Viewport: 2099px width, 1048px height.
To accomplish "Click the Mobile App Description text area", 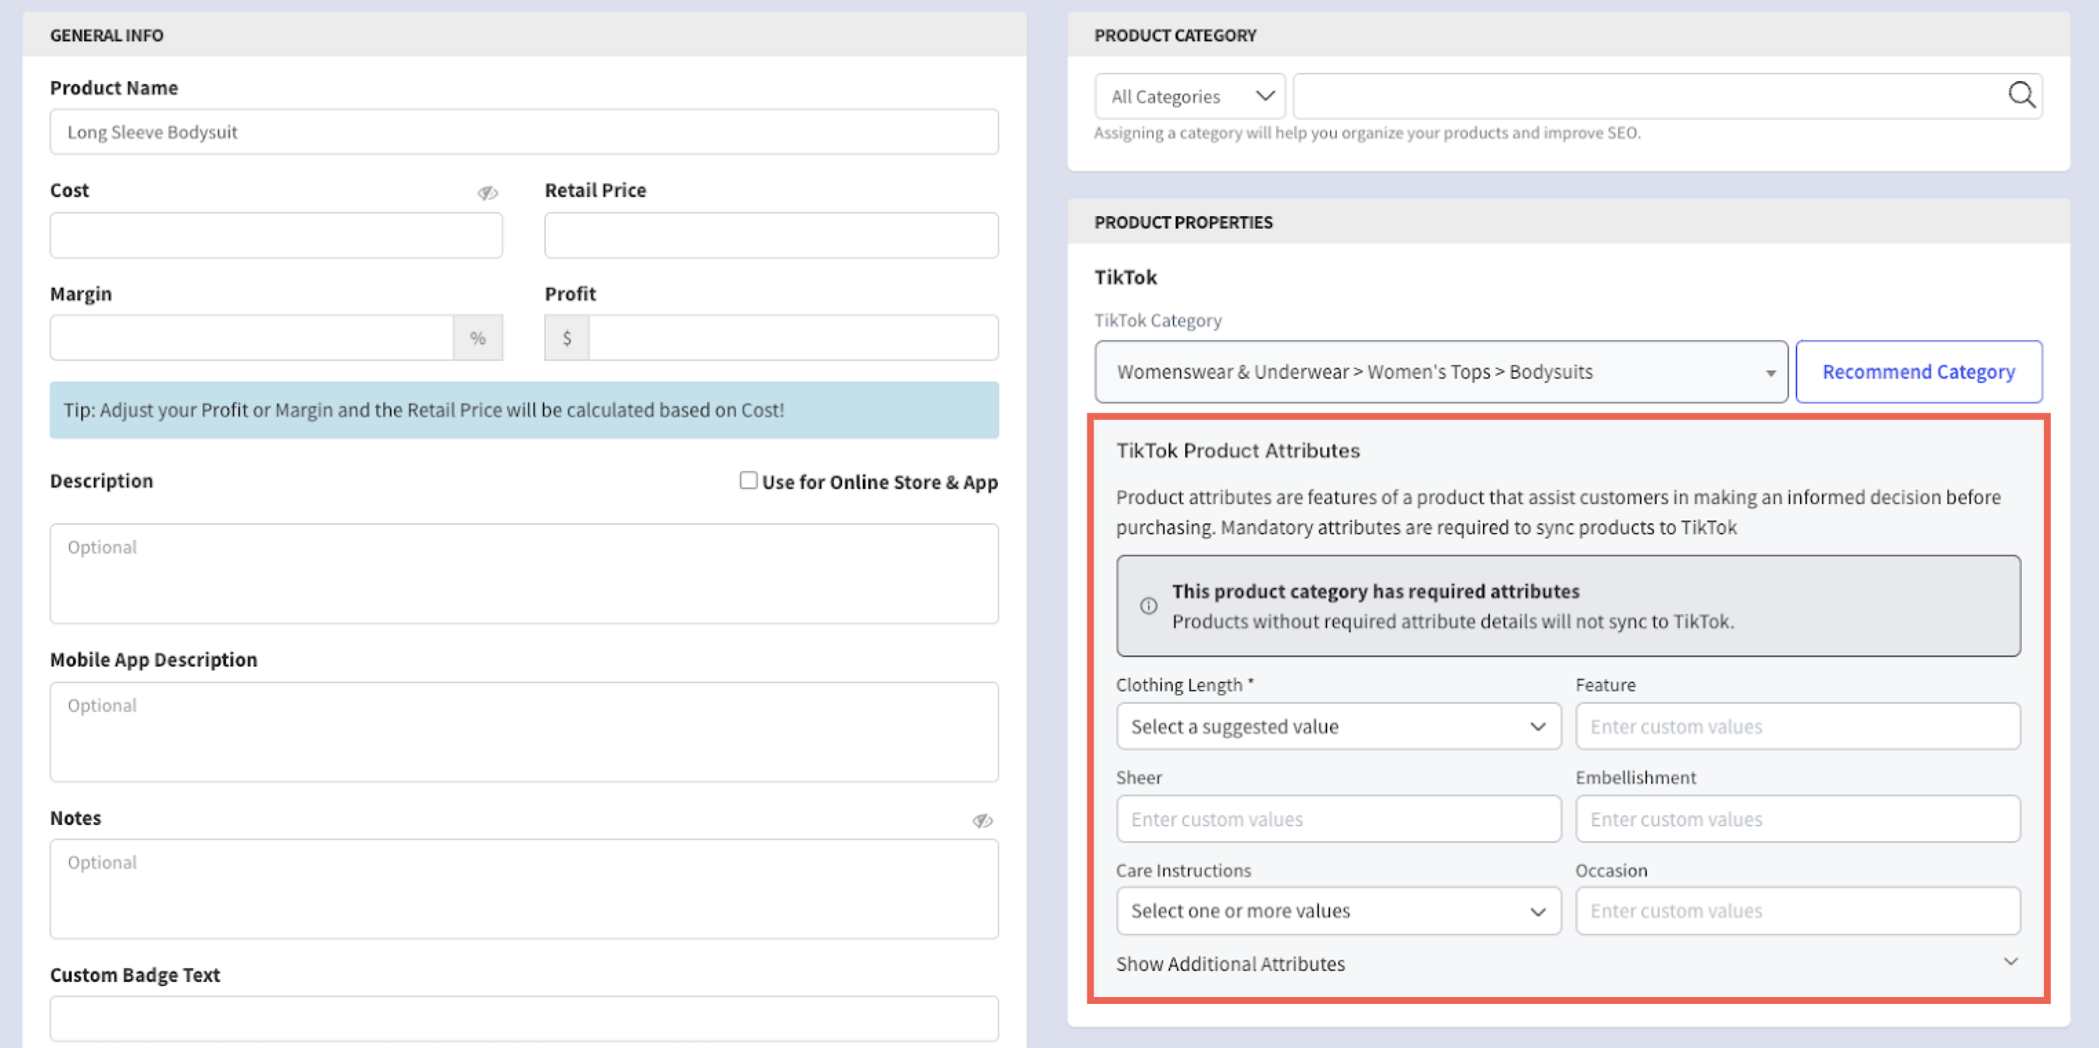I will click(524, 731).
